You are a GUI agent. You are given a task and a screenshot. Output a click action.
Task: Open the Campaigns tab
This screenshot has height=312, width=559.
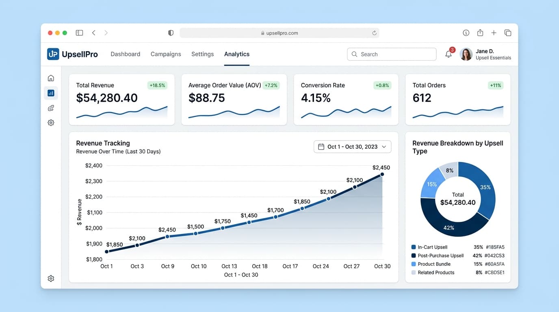coord(166,54)
